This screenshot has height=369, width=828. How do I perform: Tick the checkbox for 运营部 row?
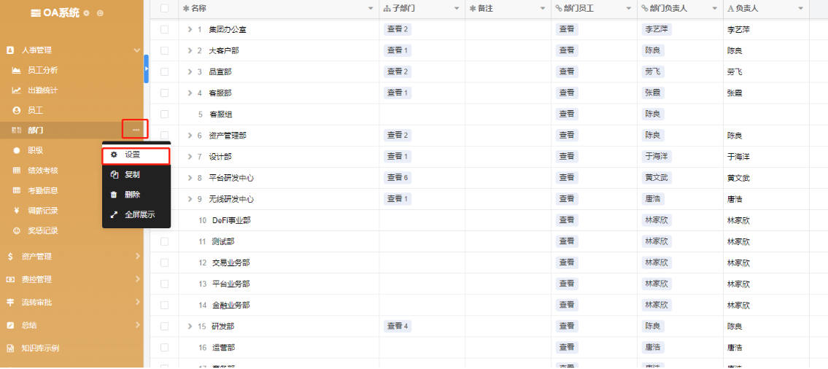[x=165, y=347]
